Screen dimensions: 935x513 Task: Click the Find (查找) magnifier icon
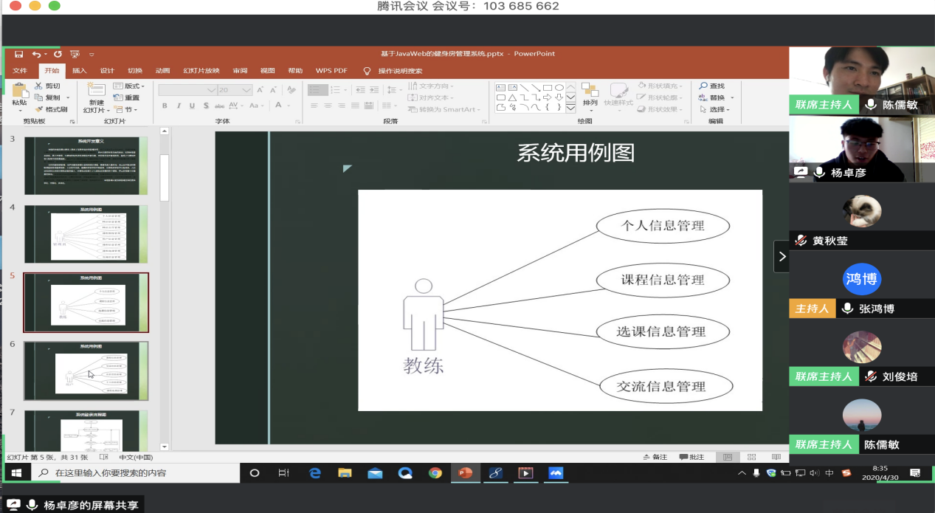(x=704, y=86)
